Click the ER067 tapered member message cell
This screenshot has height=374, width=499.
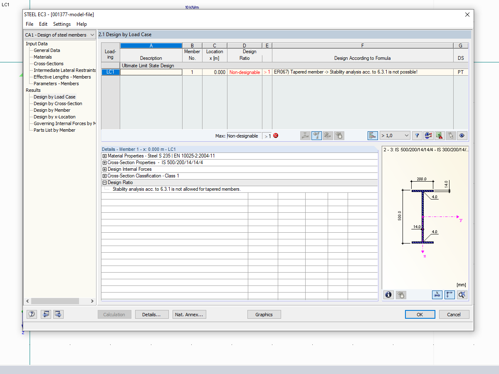363,72
